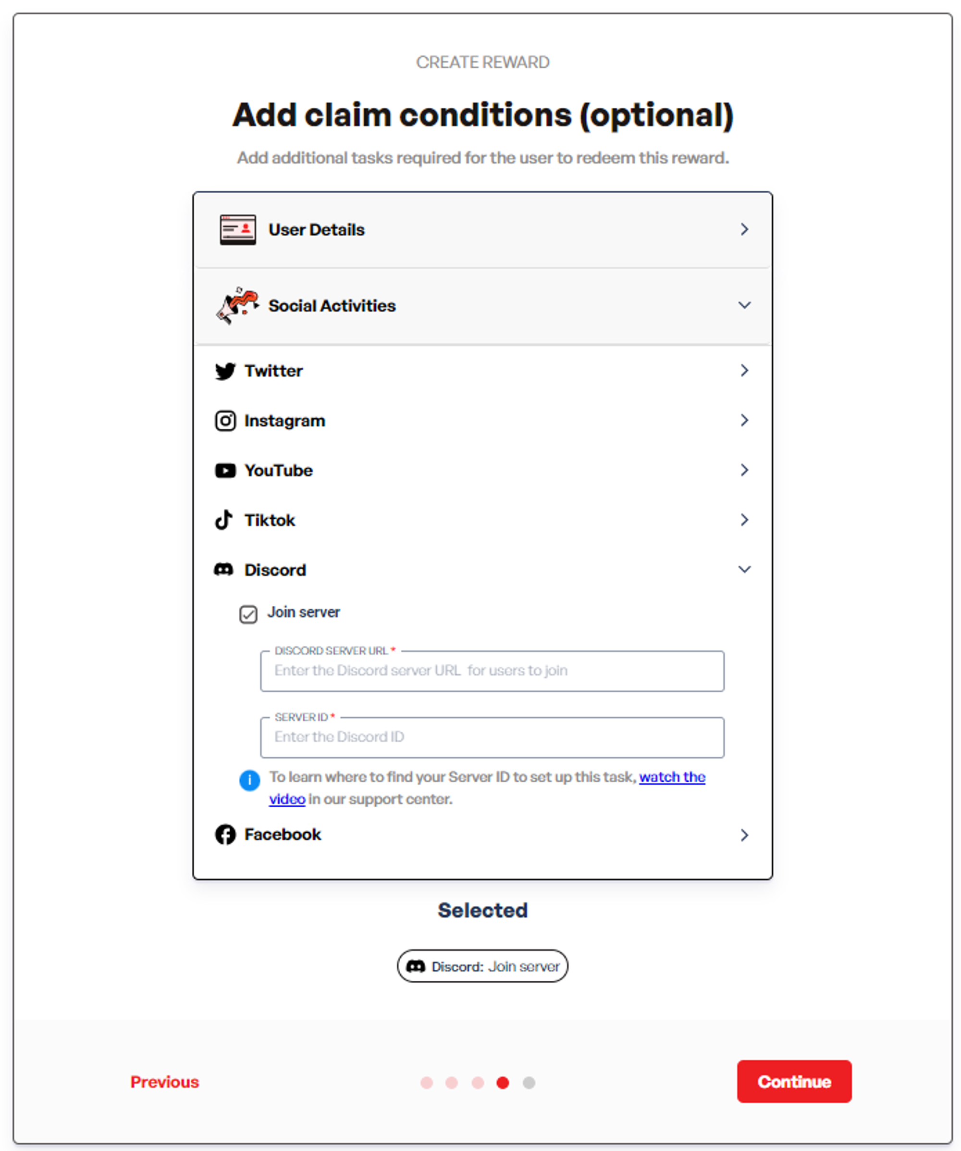This screenshot has width=961, height=1151.
Task: Enable the Discord Join server task
Action: pyautogui.click(x=247, y=612)
